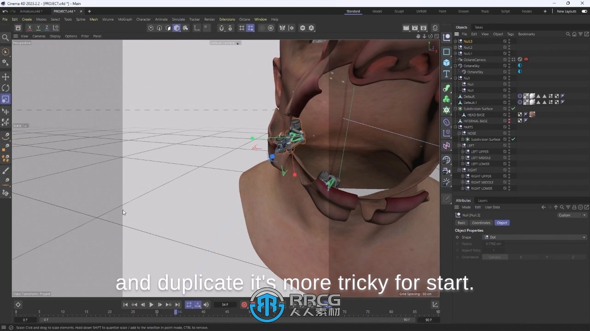Open the Shape dropdown set to Dot
Screen dimensions: 590x331
click(535, 237)
